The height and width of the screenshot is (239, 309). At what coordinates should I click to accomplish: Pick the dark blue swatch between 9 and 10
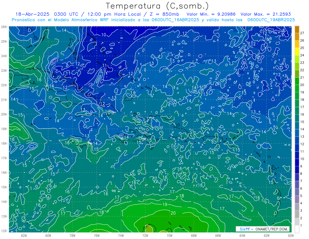tap(297, 162)
